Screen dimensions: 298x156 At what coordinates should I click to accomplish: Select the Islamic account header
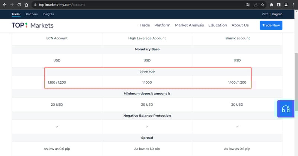point(237,38)
